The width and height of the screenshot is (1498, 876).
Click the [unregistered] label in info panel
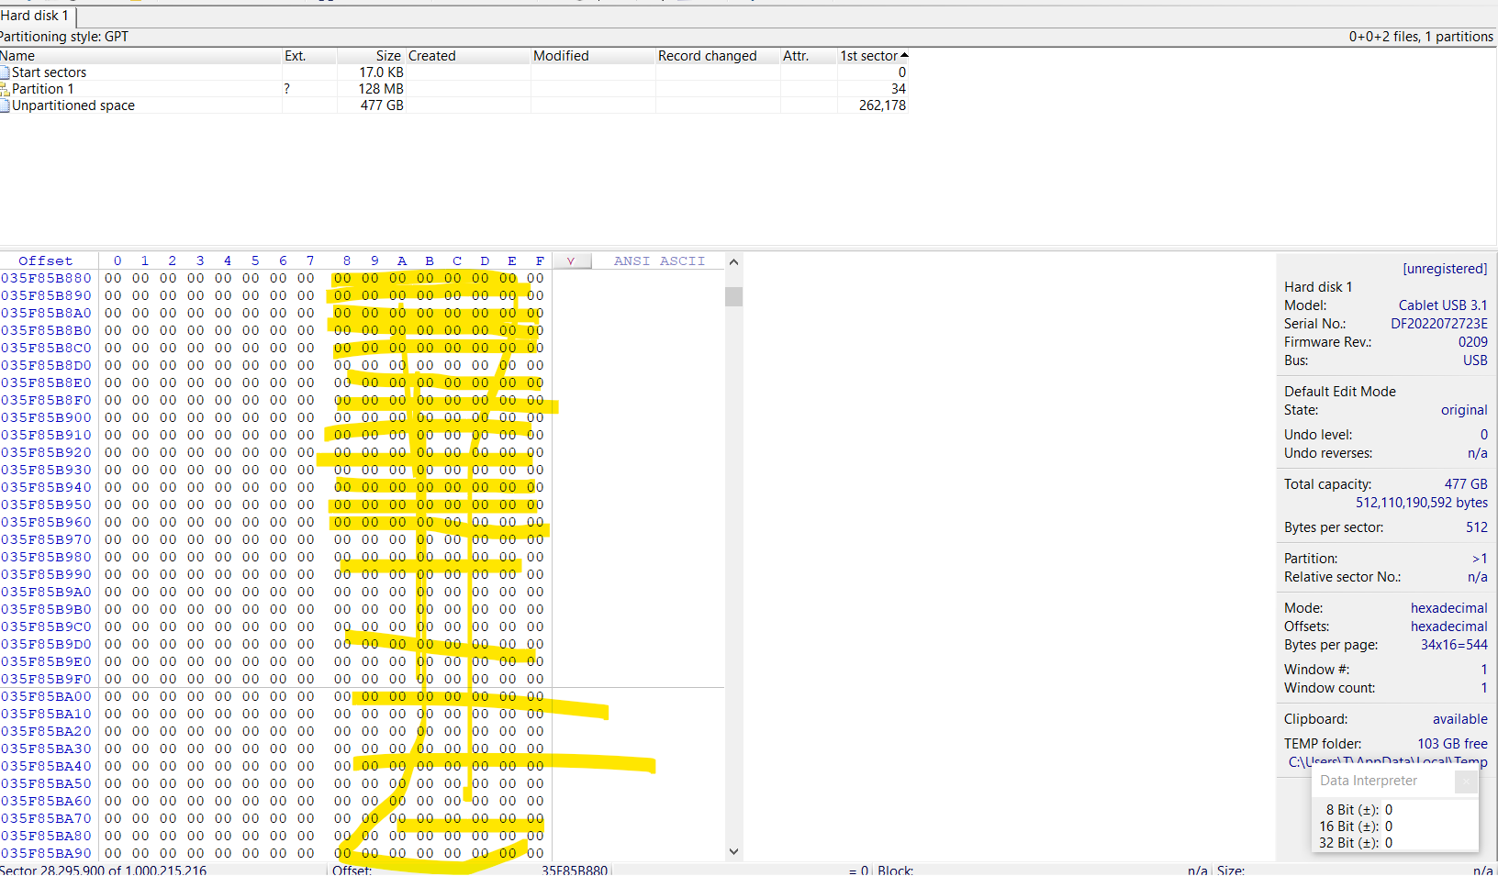tap(1445, 269)
